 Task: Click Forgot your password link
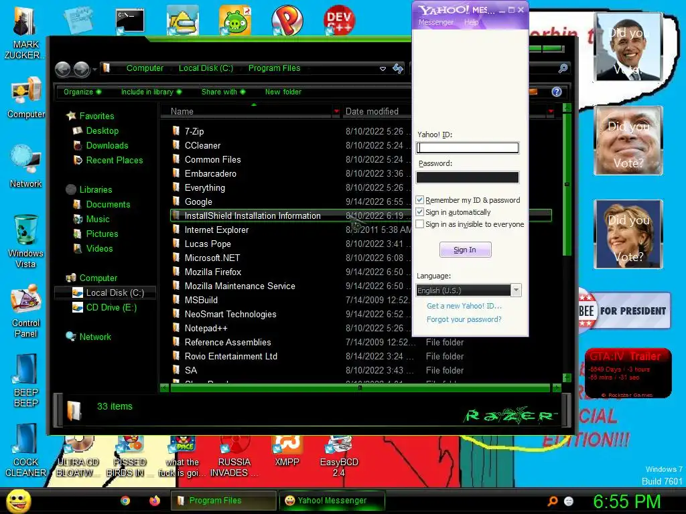pyautogui.click(x=464, y=319)
